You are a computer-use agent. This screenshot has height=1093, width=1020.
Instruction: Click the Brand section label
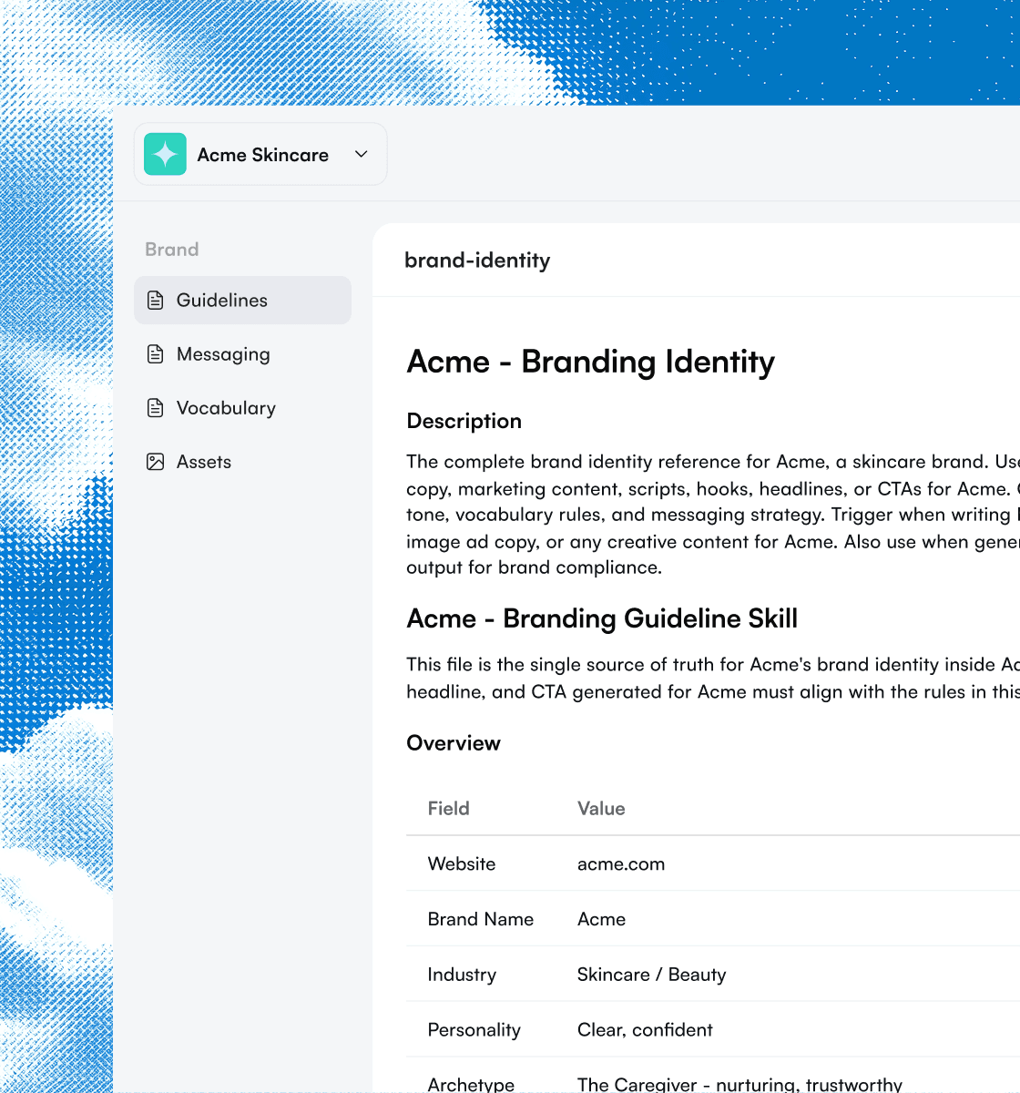click(172, 250)
